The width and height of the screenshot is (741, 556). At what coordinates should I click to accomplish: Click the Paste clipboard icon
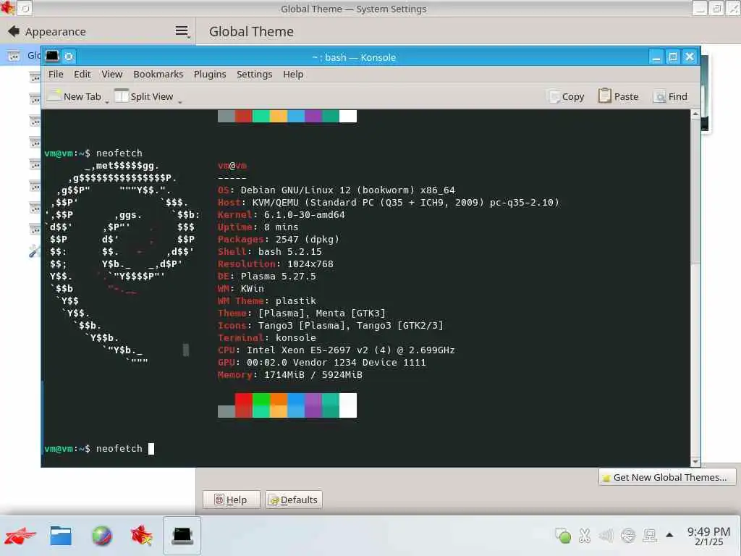604,96
